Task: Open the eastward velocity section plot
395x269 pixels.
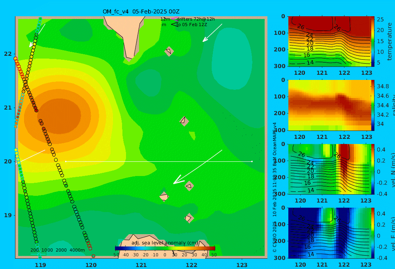Action: point(329,233)
